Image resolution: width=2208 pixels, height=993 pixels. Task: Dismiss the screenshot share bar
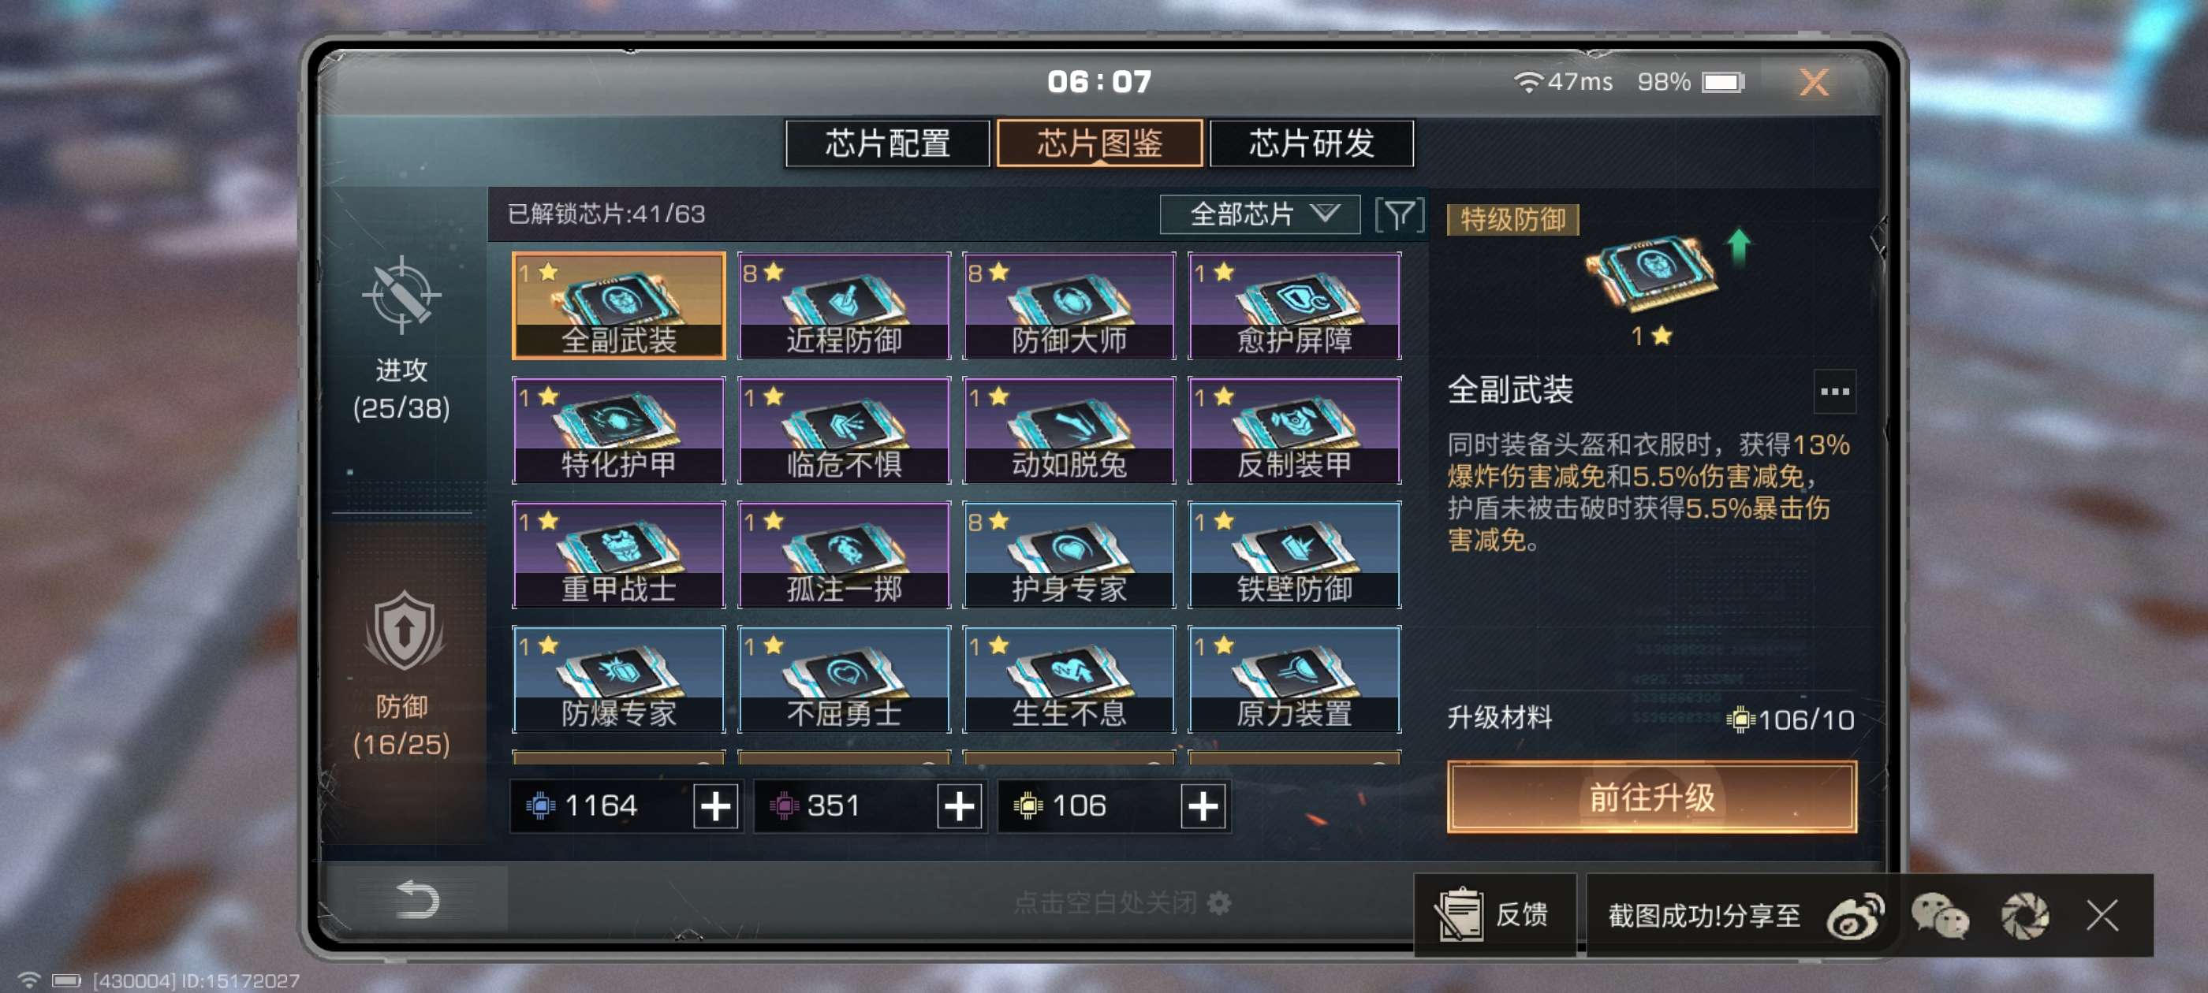click(x=2102, y=915)
